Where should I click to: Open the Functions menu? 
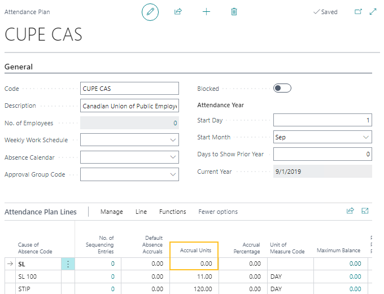[173, 212]
